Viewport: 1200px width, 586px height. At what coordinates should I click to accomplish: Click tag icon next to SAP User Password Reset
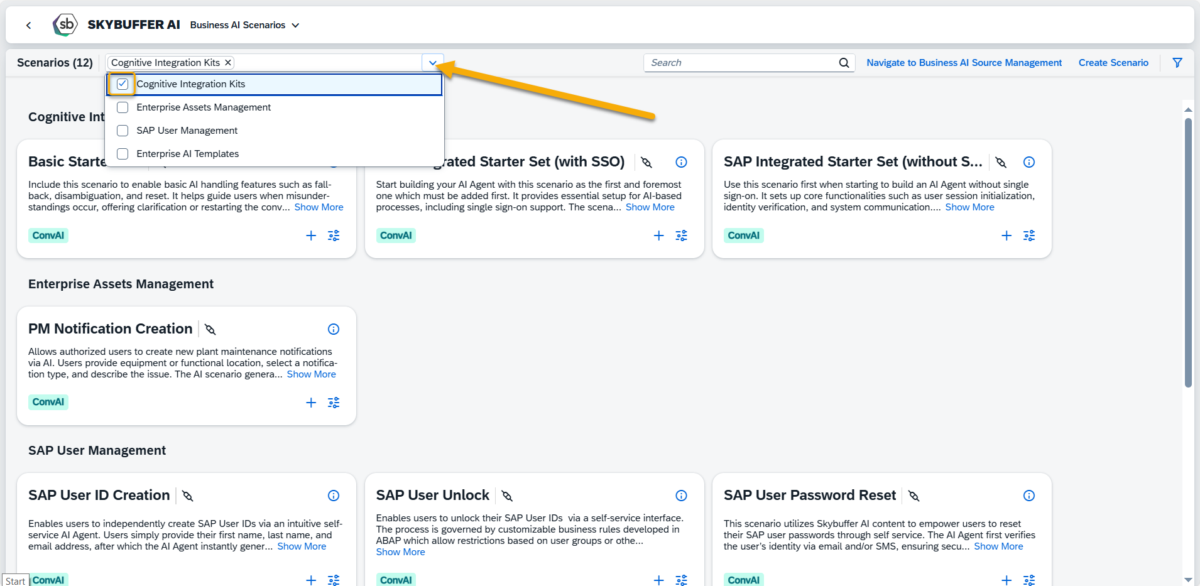click(x=914, y=496)
